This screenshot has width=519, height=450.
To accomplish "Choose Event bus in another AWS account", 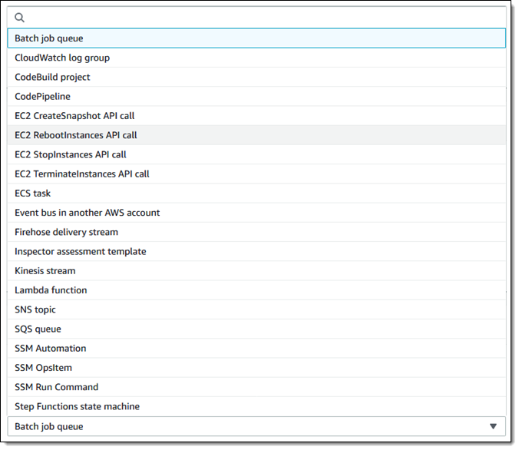I will point(87,213).
